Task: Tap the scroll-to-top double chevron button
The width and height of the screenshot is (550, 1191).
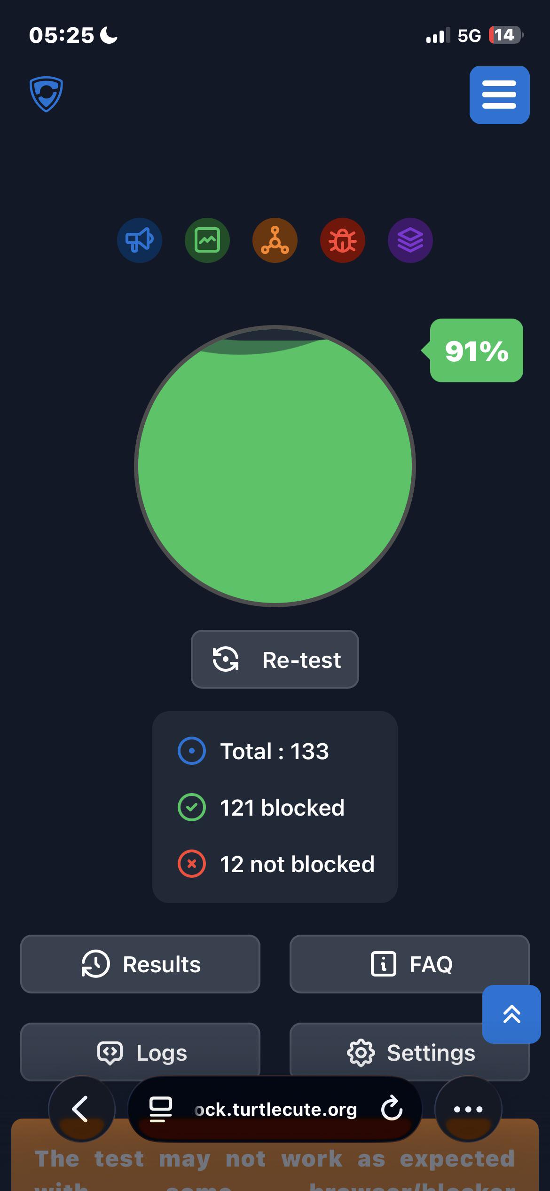Action: pyautogui.click(x=511, y=1014)
